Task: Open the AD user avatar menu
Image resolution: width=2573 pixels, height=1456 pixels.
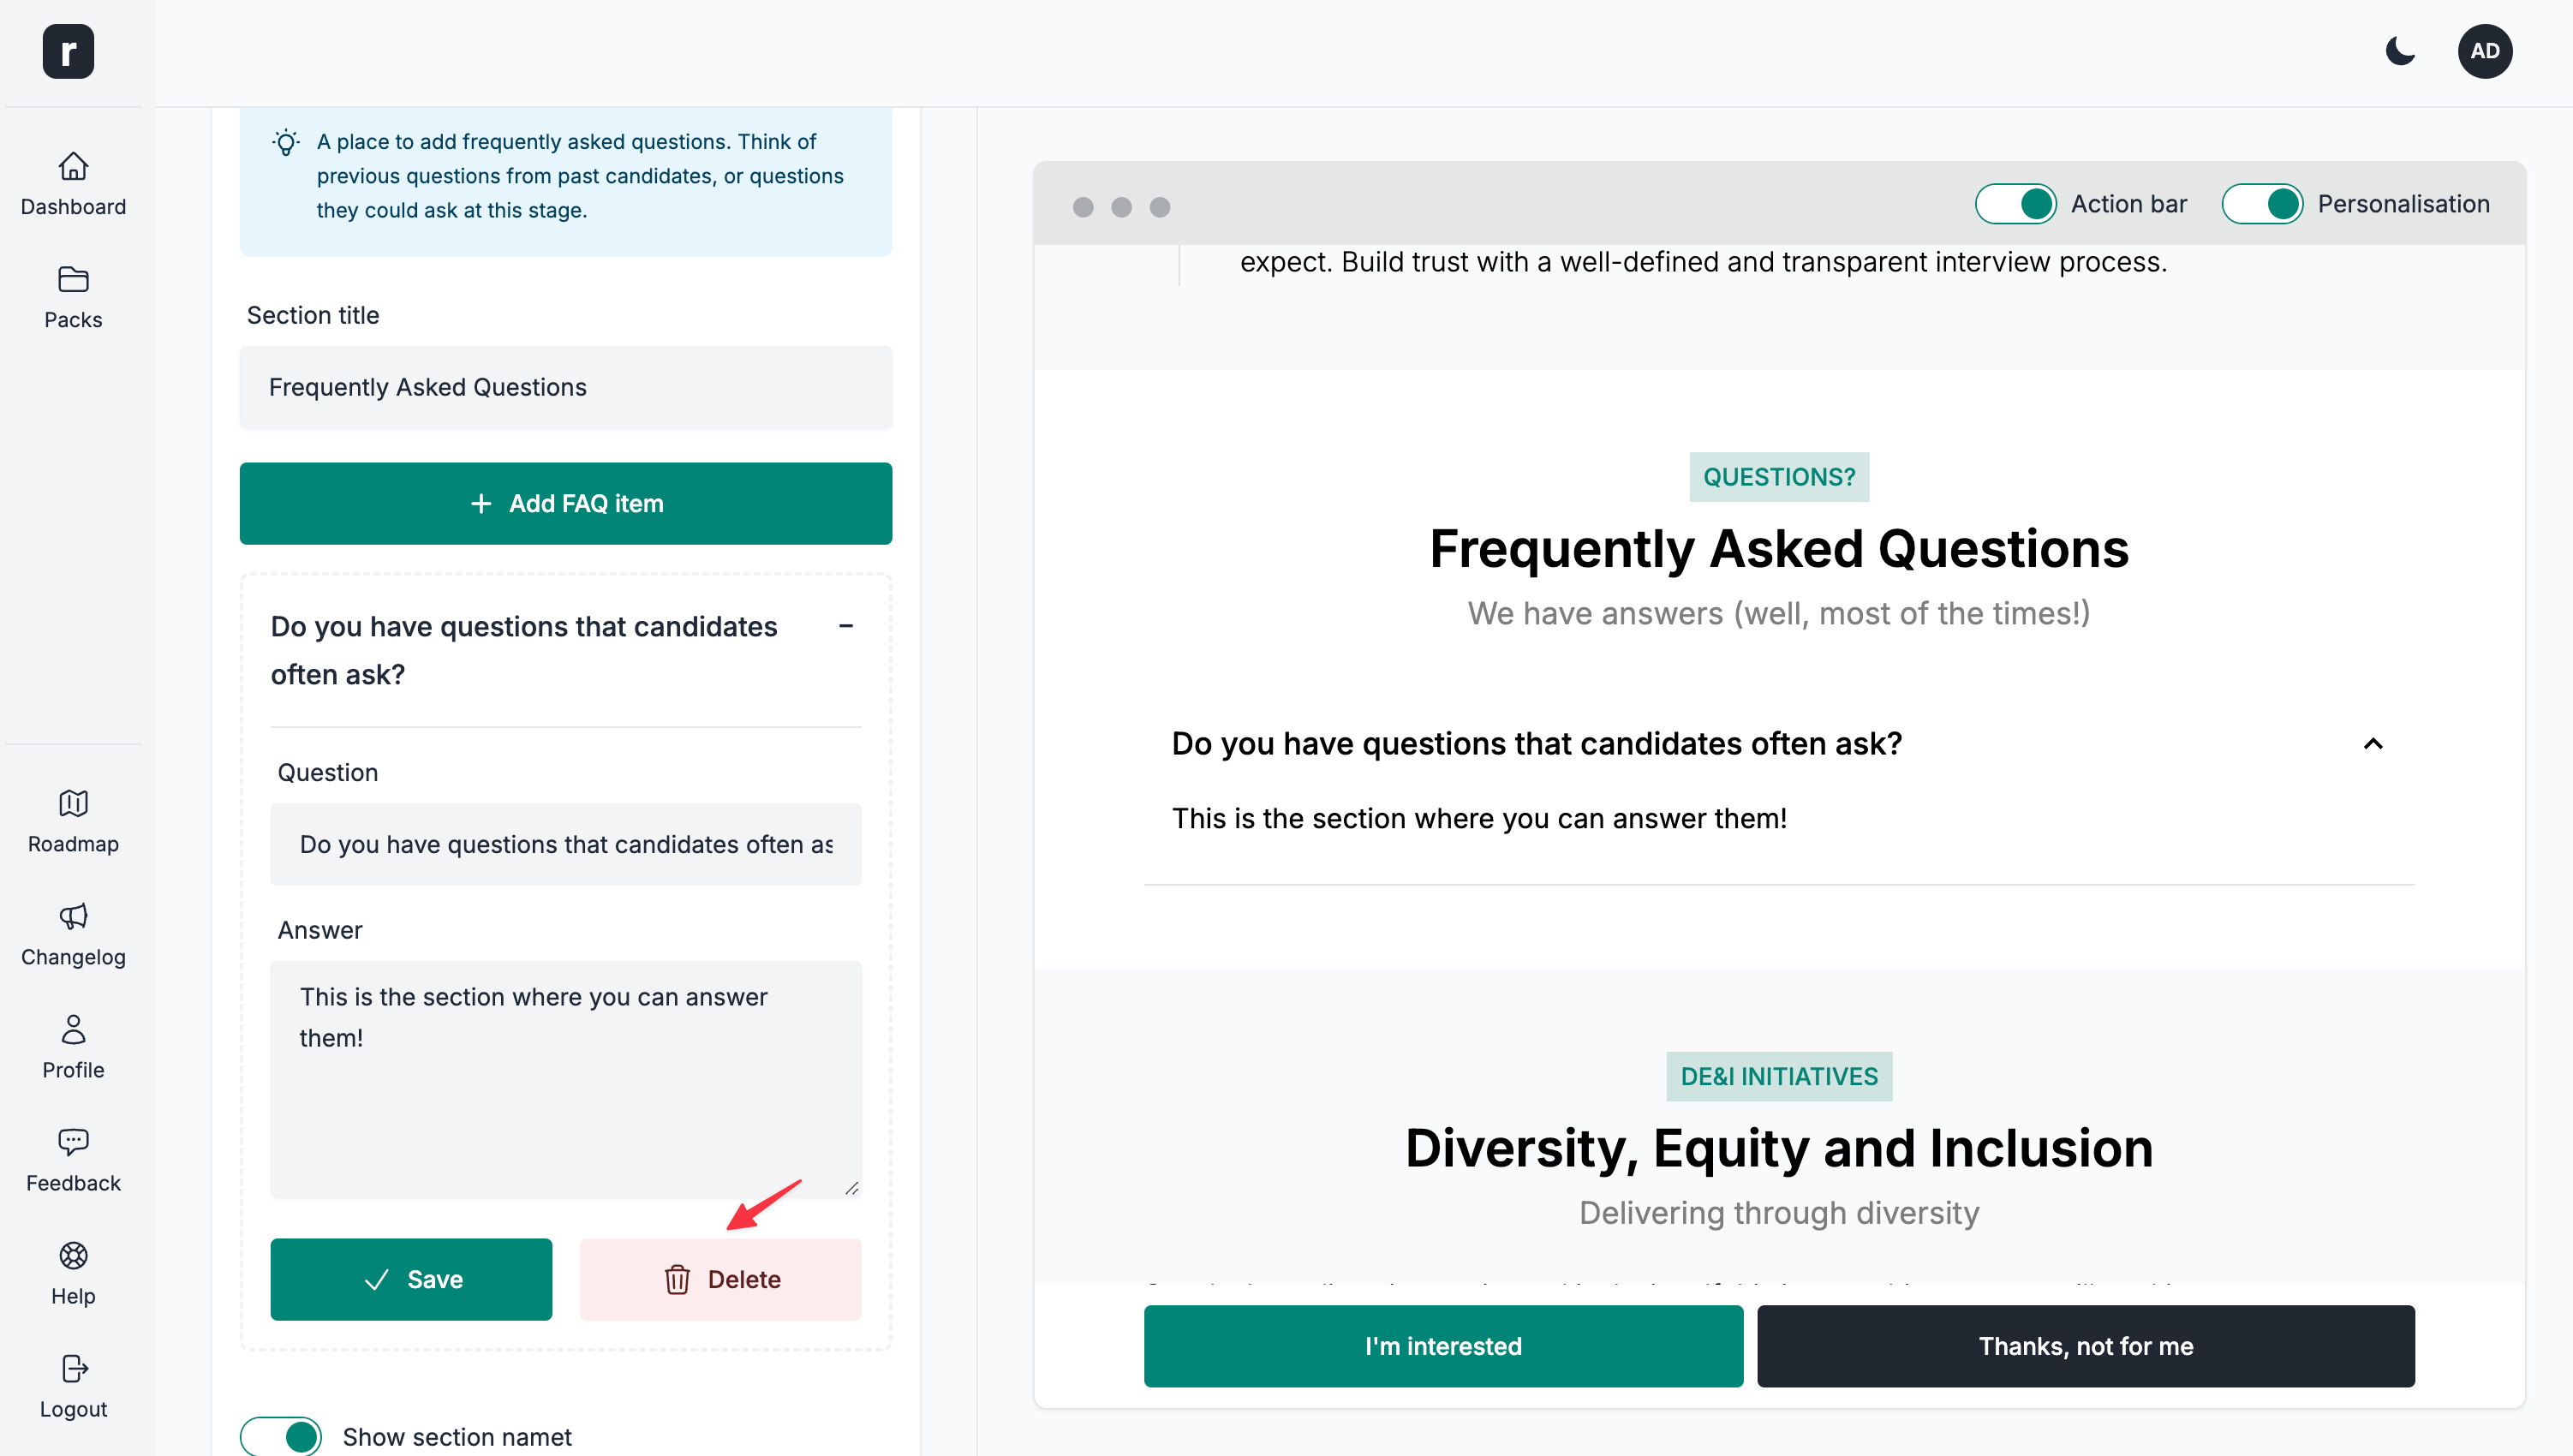Action: click(x=2485, y=51)
